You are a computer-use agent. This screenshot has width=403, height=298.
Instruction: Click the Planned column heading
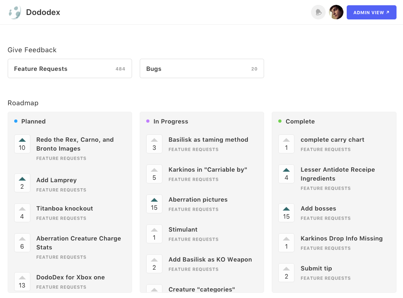point(33,121)
